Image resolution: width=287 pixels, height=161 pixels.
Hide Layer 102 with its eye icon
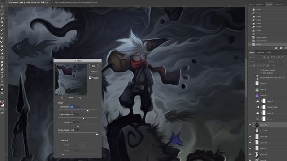[250, 143]
